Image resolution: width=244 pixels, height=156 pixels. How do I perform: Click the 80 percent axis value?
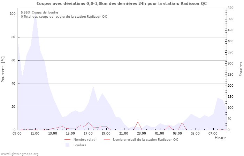13,37
